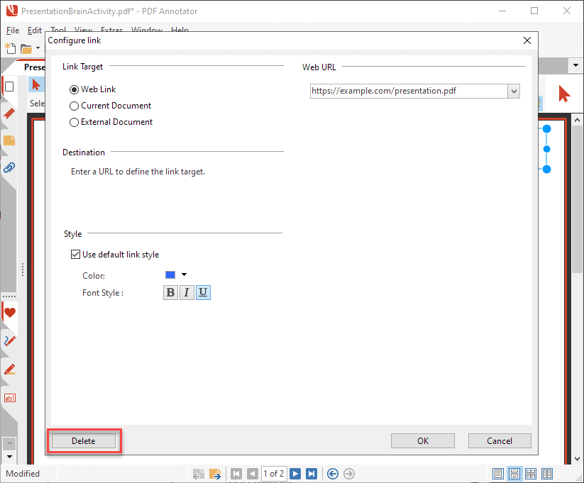This screenshot has width=584, height=483.
Task: Open the Edit menu
Action: [x=35, y=30]
